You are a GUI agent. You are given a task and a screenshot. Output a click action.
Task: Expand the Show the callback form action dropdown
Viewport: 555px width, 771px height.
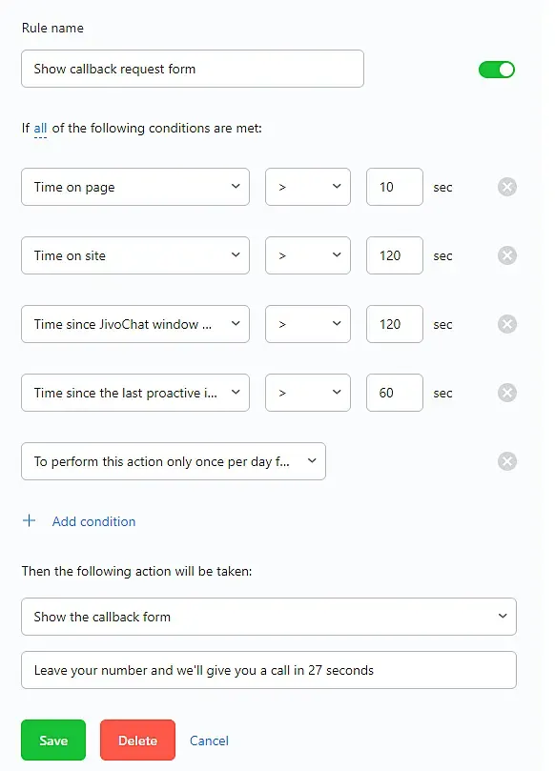tap(269, 617)
